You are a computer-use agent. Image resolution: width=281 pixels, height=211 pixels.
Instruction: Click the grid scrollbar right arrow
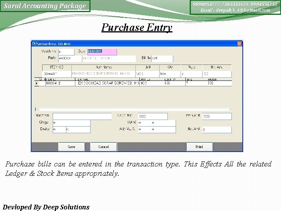click(231, 109)
